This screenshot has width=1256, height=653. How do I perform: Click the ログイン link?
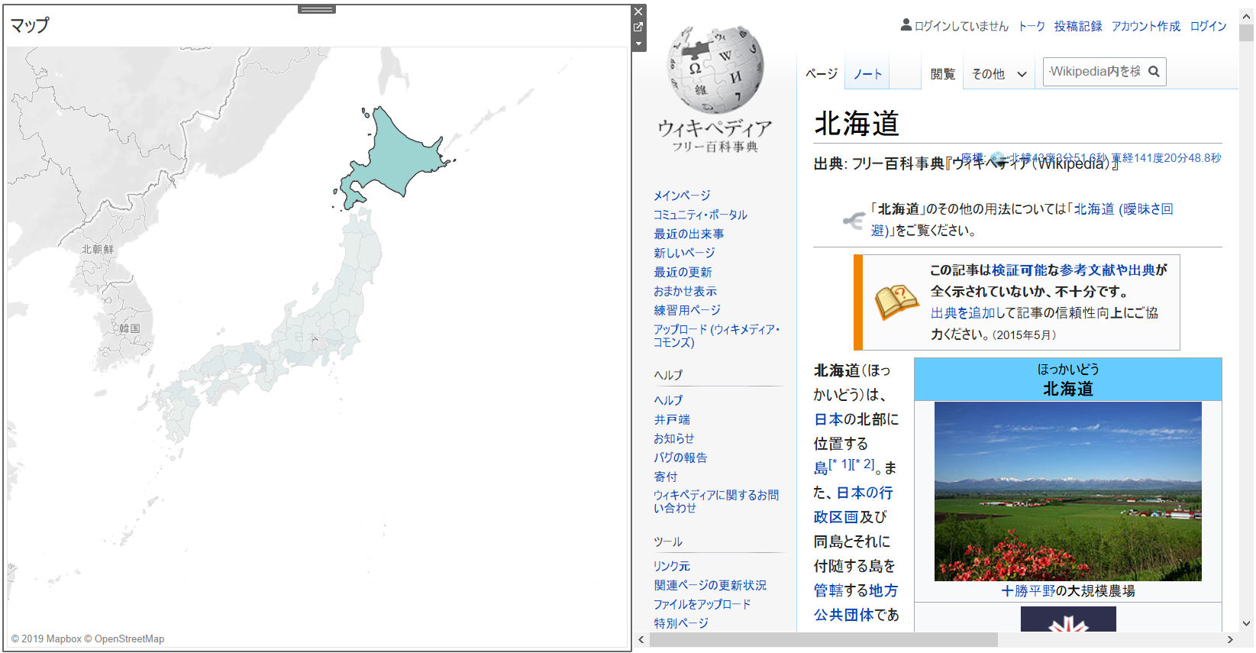[1208, 26]
